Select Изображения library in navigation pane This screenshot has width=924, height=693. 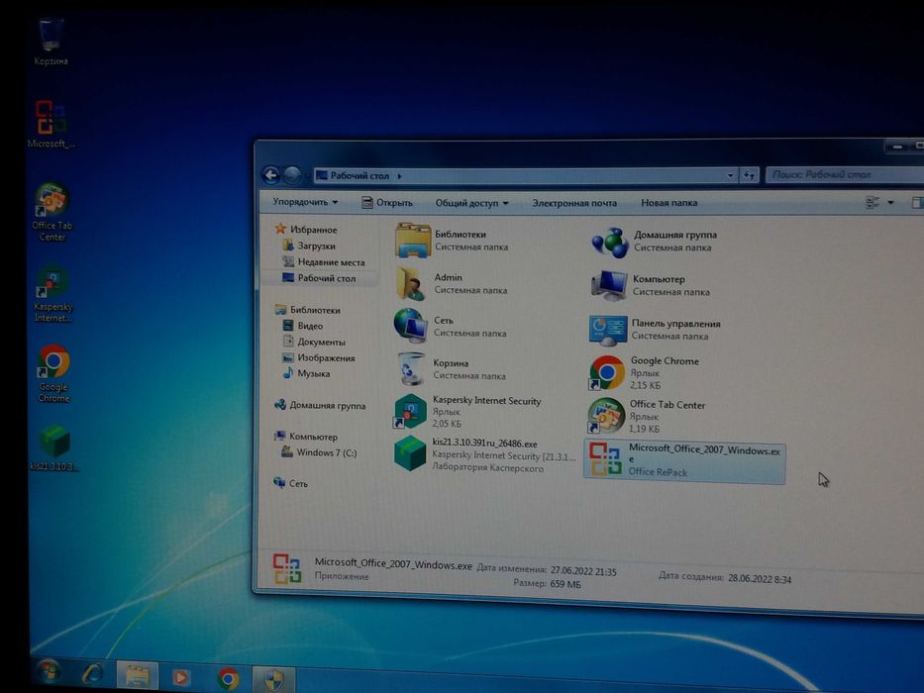(319, 357)
